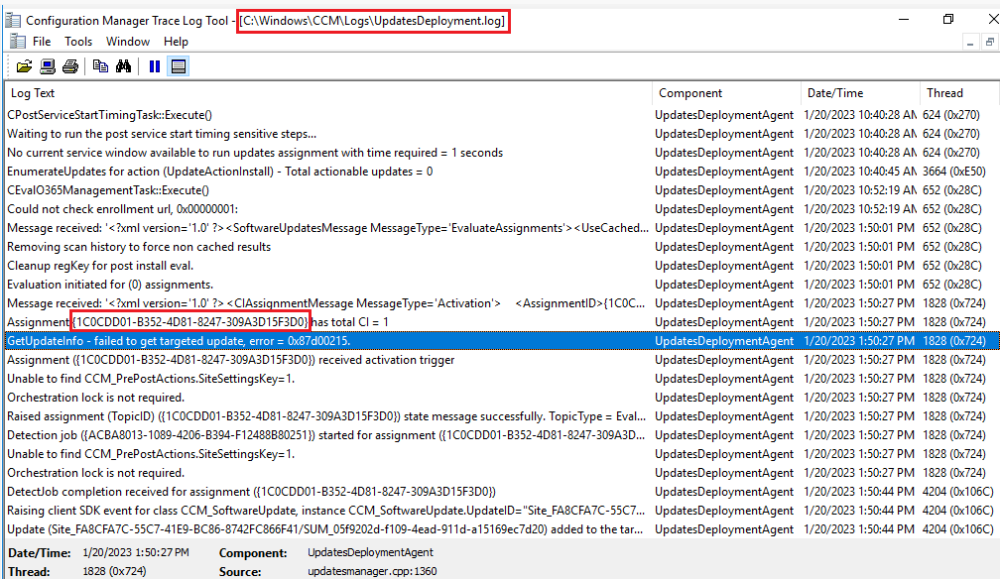The image size is (1000, 579).
Task: Open the Window menu
Action: point(128,42)
